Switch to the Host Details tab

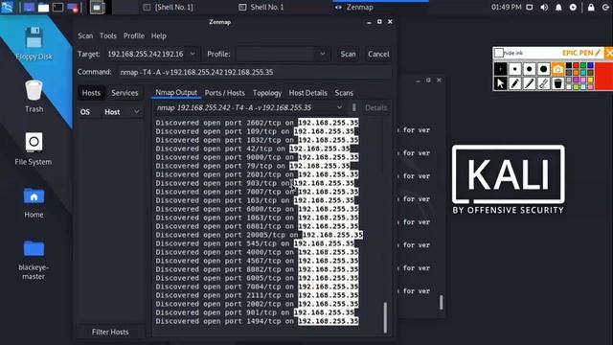(308, 93)
